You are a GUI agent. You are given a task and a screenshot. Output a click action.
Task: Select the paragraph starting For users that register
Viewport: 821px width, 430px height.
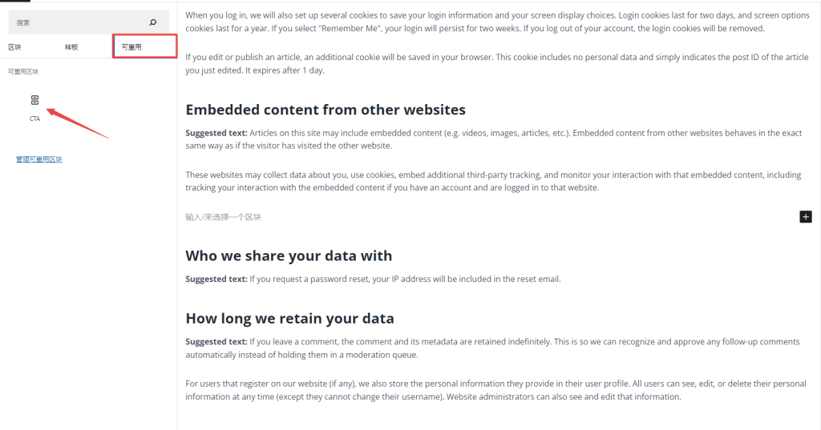pos(495,390)
